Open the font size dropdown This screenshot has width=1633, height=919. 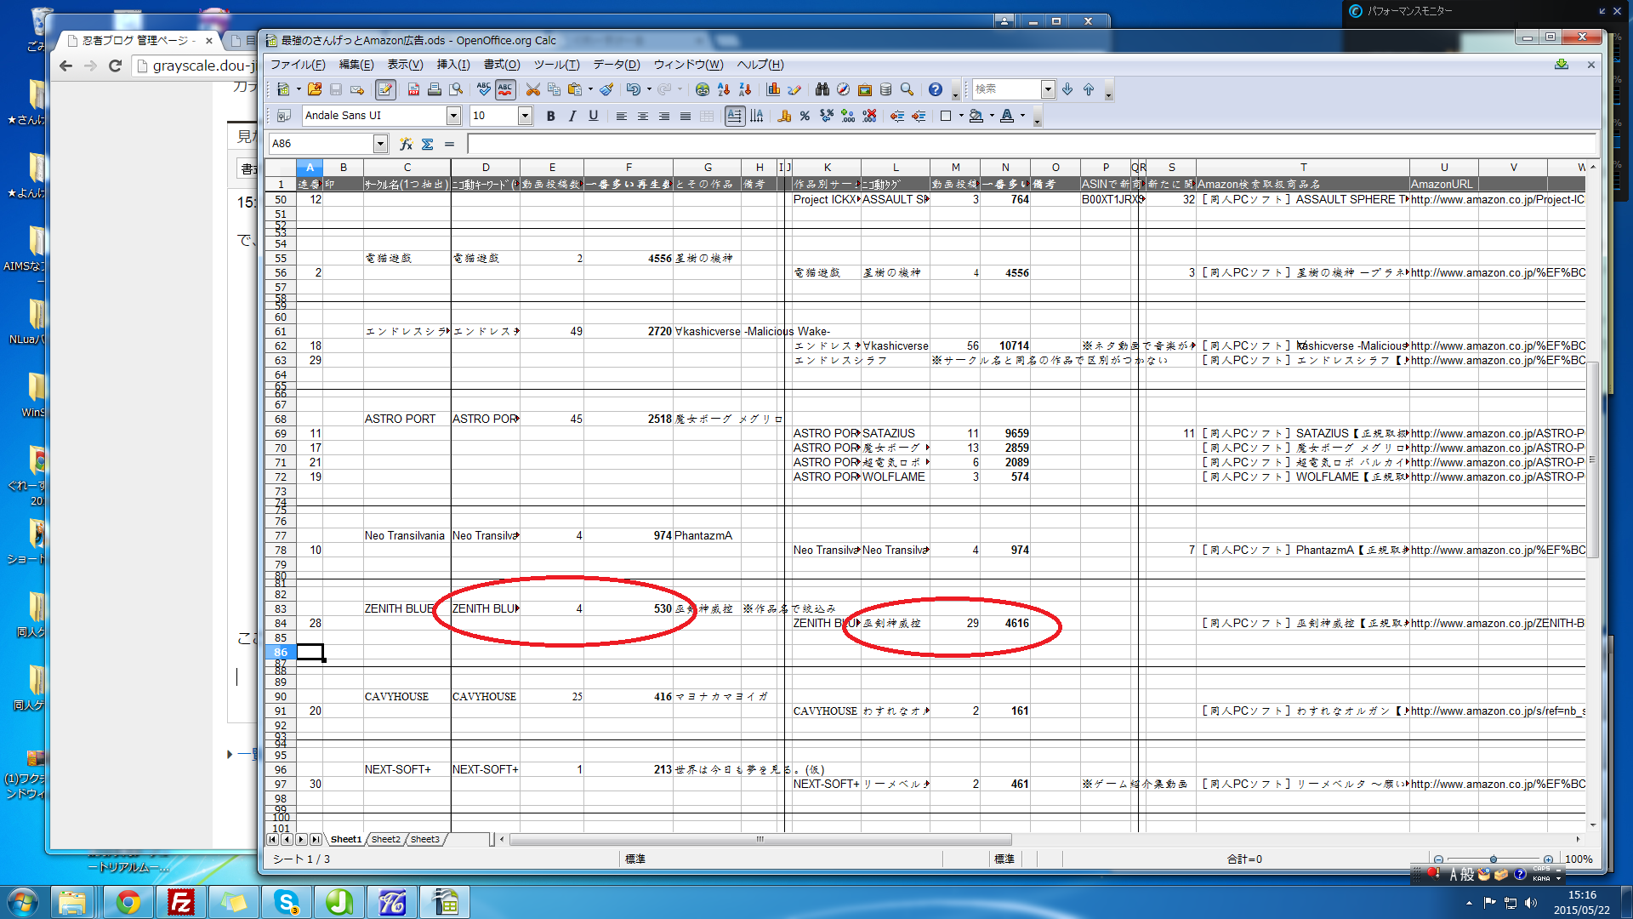tap(525, 116)
